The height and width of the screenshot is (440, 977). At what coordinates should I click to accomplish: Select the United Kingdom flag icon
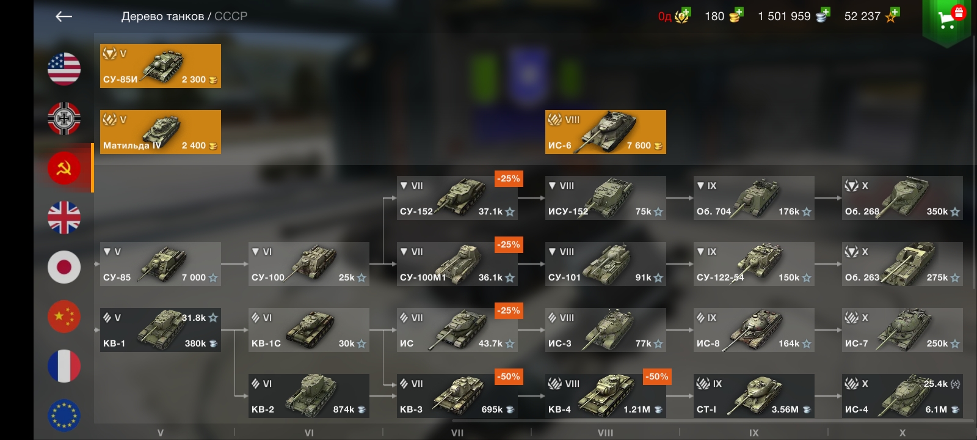[x=64, y=218]
